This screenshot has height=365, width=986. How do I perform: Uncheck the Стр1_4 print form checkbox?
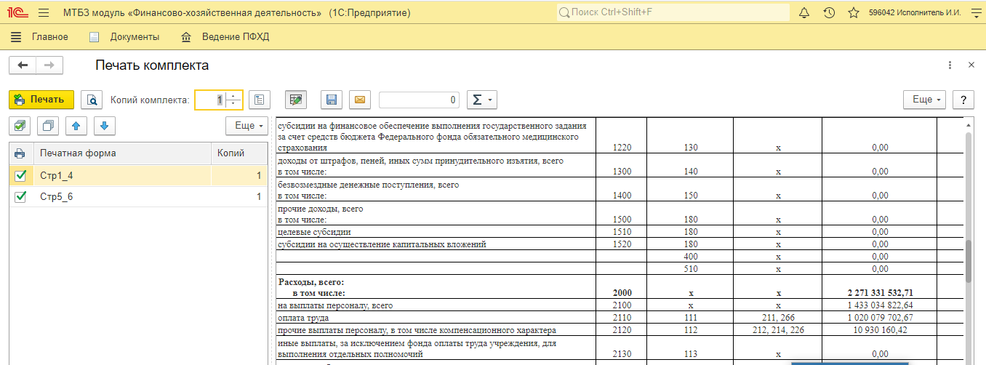[x=20, y=175]
